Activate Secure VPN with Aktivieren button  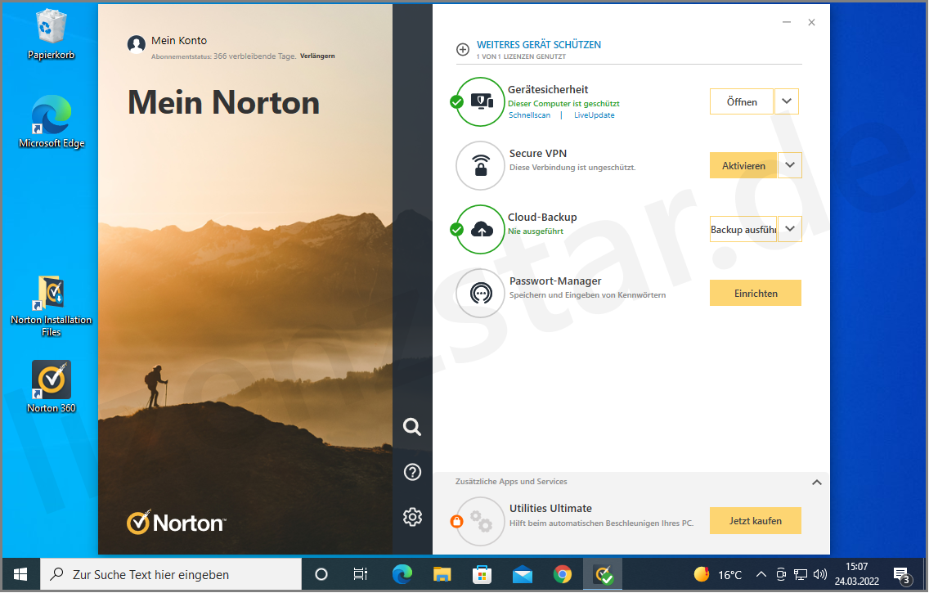click(743, 165)
